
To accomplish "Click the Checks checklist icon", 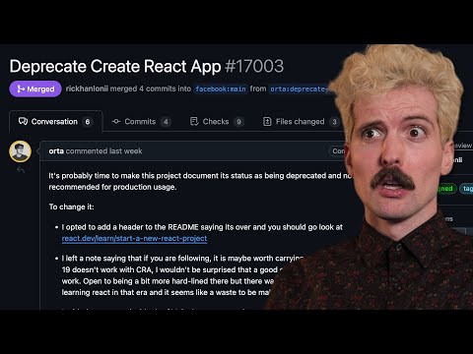I will pos(194,122).
